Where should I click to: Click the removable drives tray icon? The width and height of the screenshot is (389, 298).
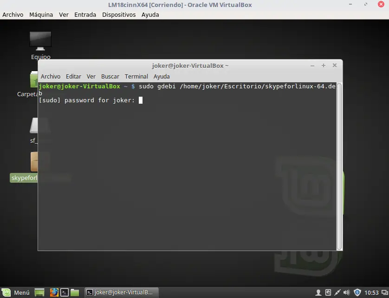click(328, 292)
